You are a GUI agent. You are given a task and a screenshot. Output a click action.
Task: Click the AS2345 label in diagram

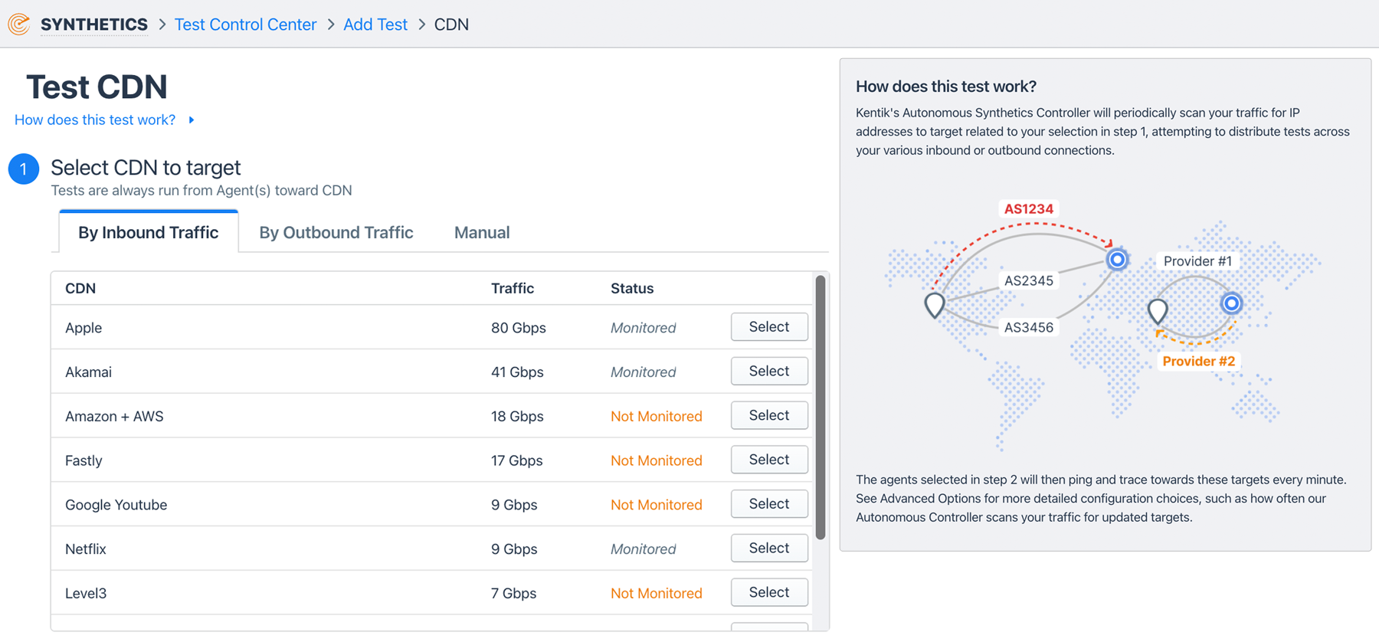pos(1029,280)
